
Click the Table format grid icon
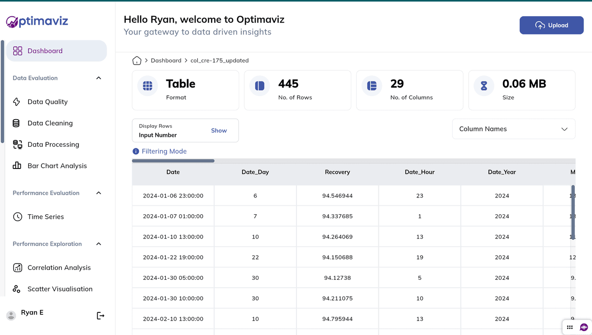tap(148, 86)
